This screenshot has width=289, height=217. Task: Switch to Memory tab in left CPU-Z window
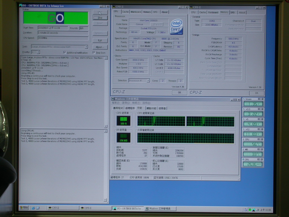pos(147,12)
